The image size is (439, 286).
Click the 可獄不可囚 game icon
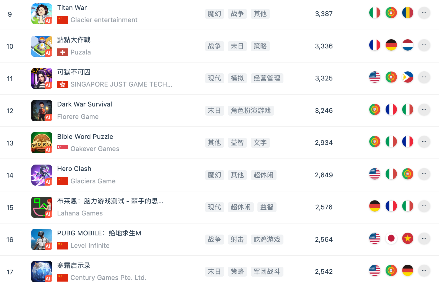click(42, 78)
